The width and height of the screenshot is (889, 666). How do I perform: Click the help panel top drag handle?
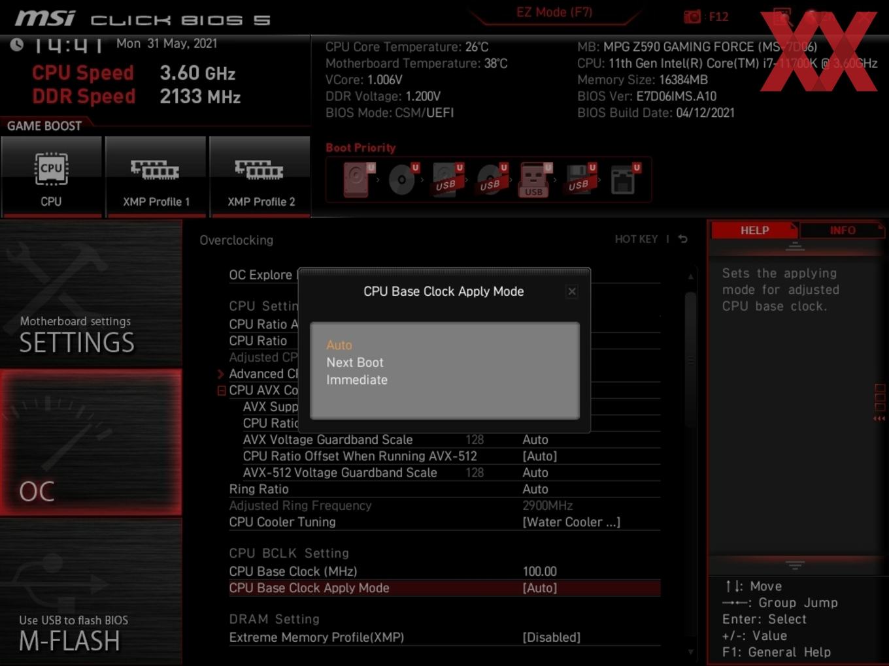pyautogui.click(x=795, y=246)
